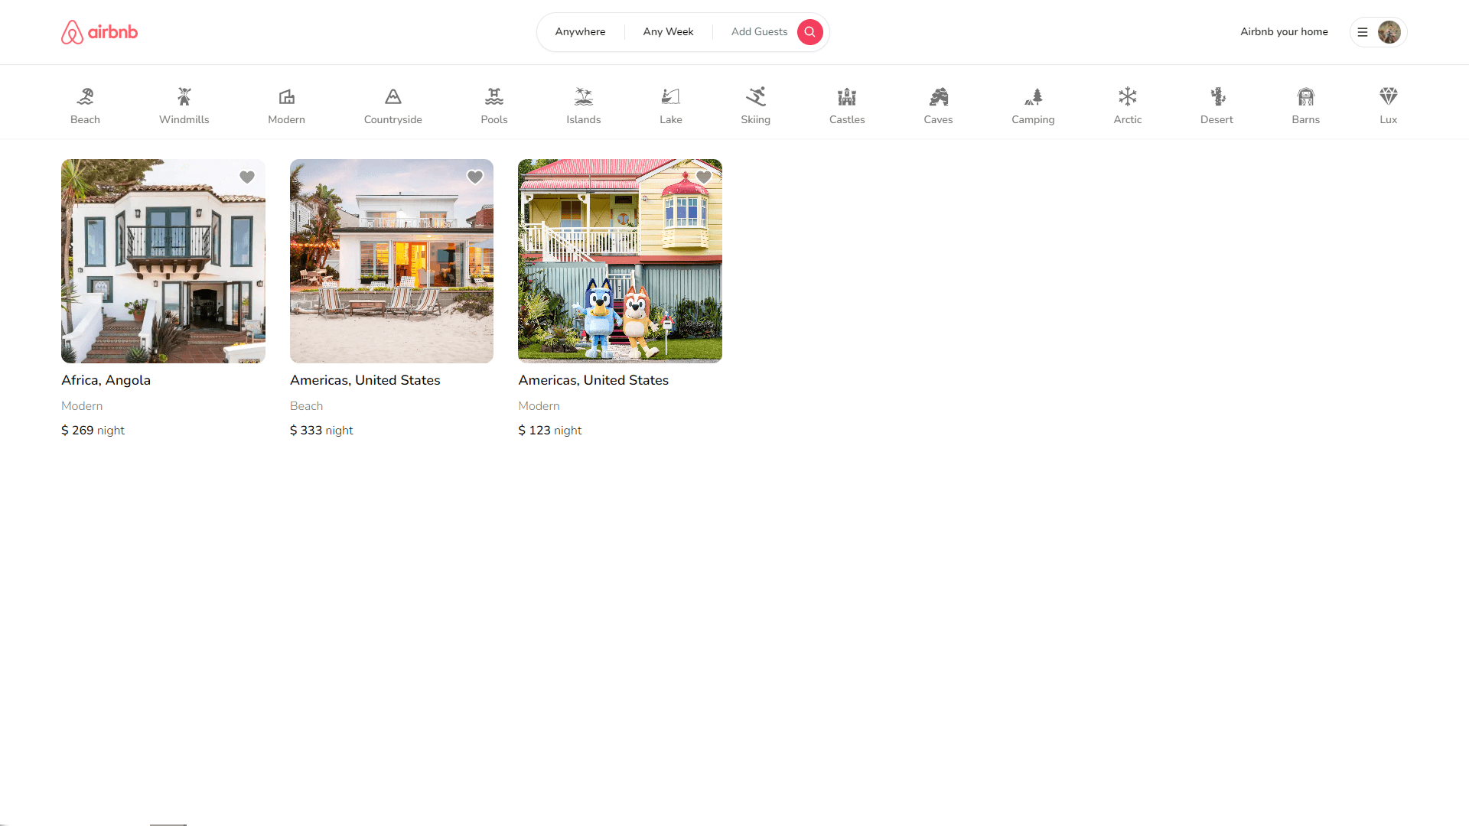Click the $ 269 night price
Viewport: 1469px width, 826px height.
(x=93, y=431)
